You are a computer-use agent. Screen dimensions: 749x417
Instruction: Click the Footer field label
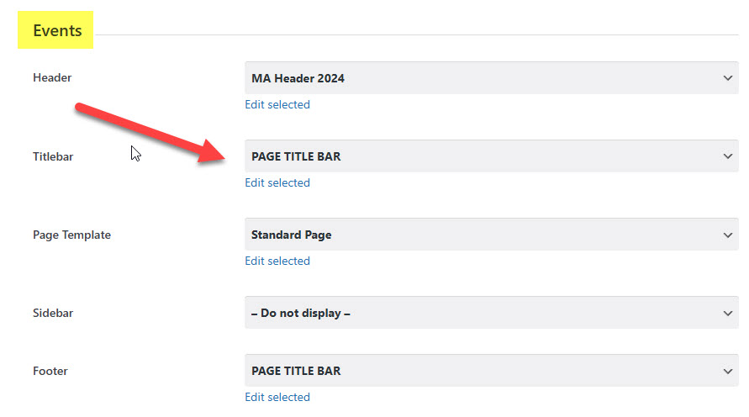[50, 371]
